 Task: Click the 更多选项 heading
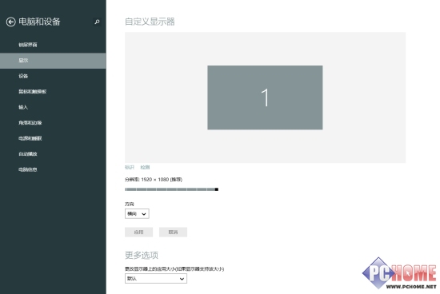click(142, 256)
